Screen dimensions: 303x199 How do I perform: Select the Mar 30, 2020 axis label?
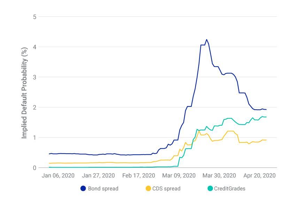click(219, 175)
